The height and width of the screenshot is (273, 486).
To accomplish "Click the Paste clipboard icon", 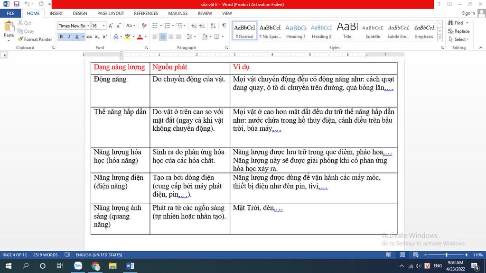I will coord(9,27).
